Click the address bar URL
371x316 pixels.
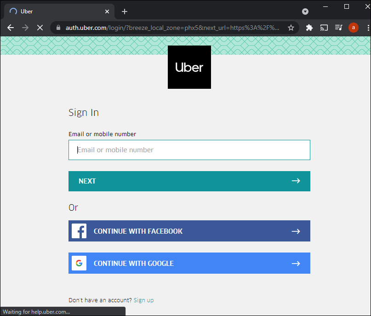point(172,28)
